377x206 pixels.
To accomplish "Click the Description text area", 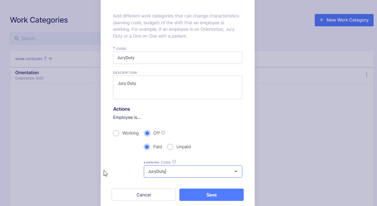I will pos(177,87).
